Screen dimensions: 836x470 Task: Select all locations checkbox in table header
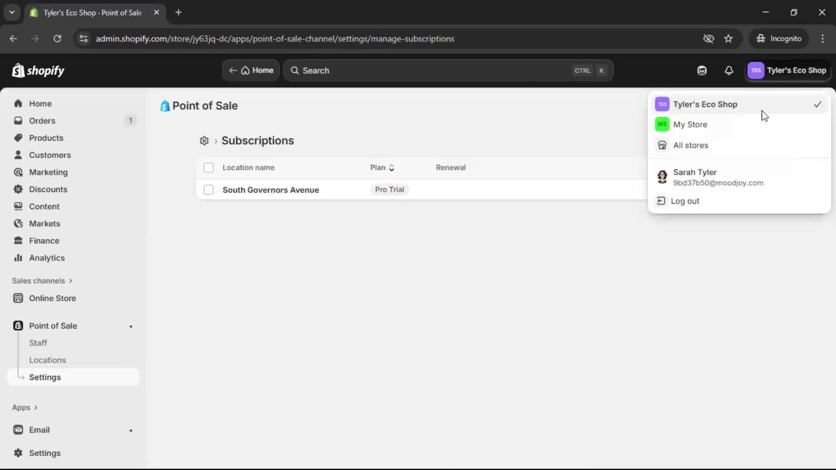pyautogui.click(x=209, y=168)
